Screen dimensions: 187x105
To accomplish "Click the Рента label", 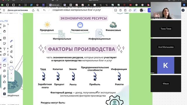I will [73, 85].
